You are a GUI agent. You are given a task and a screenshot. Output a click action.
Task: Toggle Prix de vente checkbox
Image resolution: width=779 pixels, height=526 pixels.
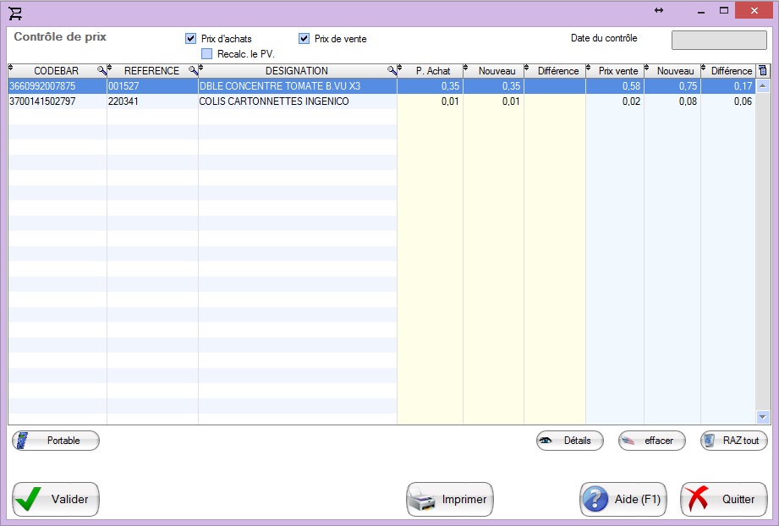point(304,38)
